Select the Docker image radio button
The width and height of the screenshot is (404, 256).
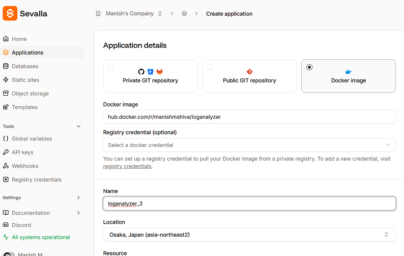click(x=309, y=67)
